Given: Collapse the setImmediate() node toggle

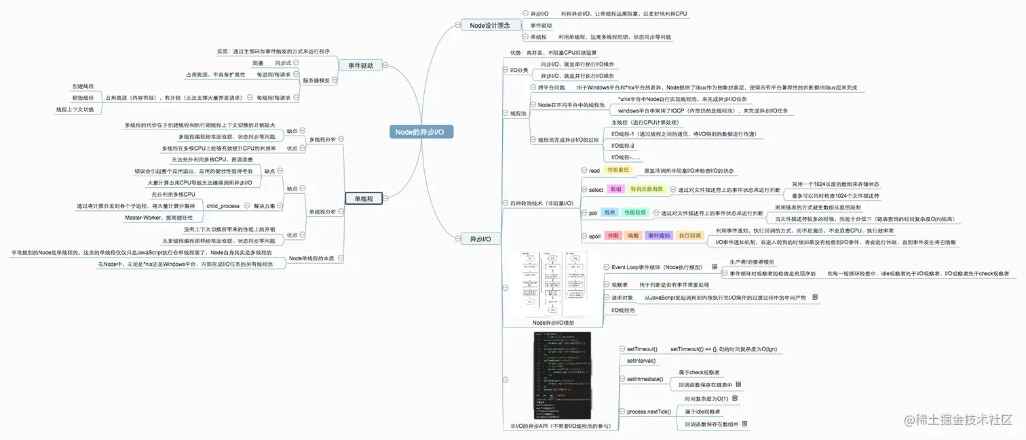Looking at the screenshot, I should [x=622, y=378].
